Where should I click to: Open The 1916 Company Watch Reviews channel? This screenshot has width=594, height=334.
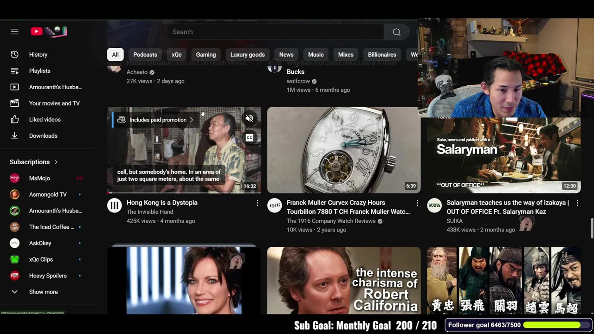click(331, 221)
